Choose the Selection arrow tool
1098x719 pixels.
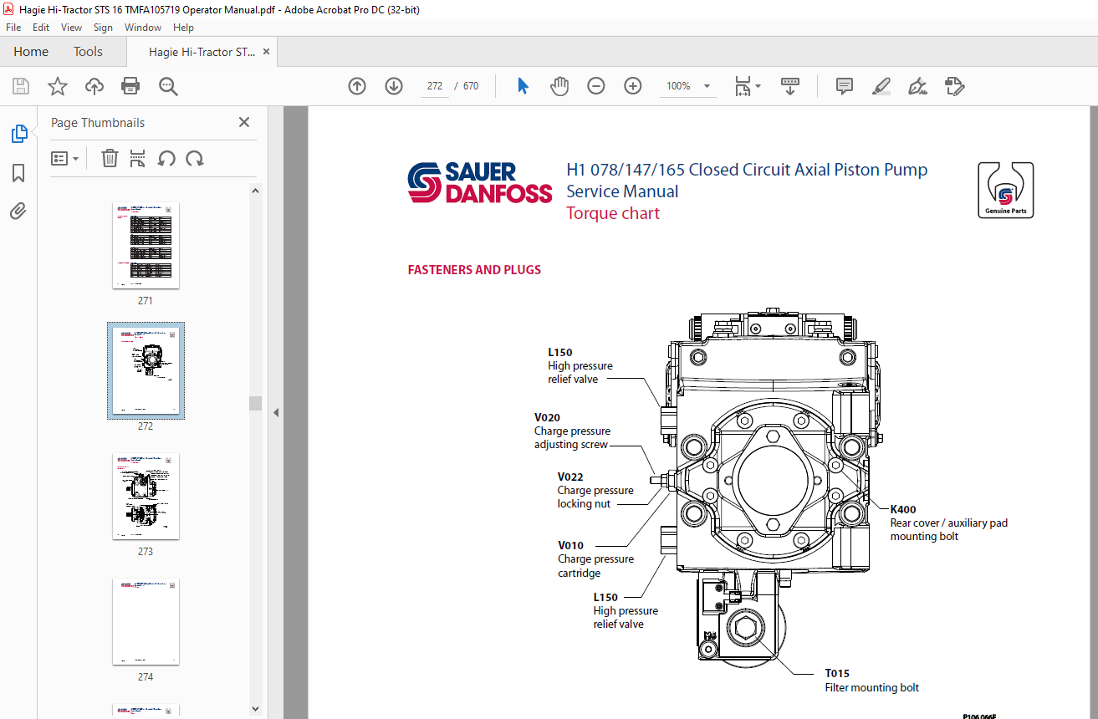[523, 86]
